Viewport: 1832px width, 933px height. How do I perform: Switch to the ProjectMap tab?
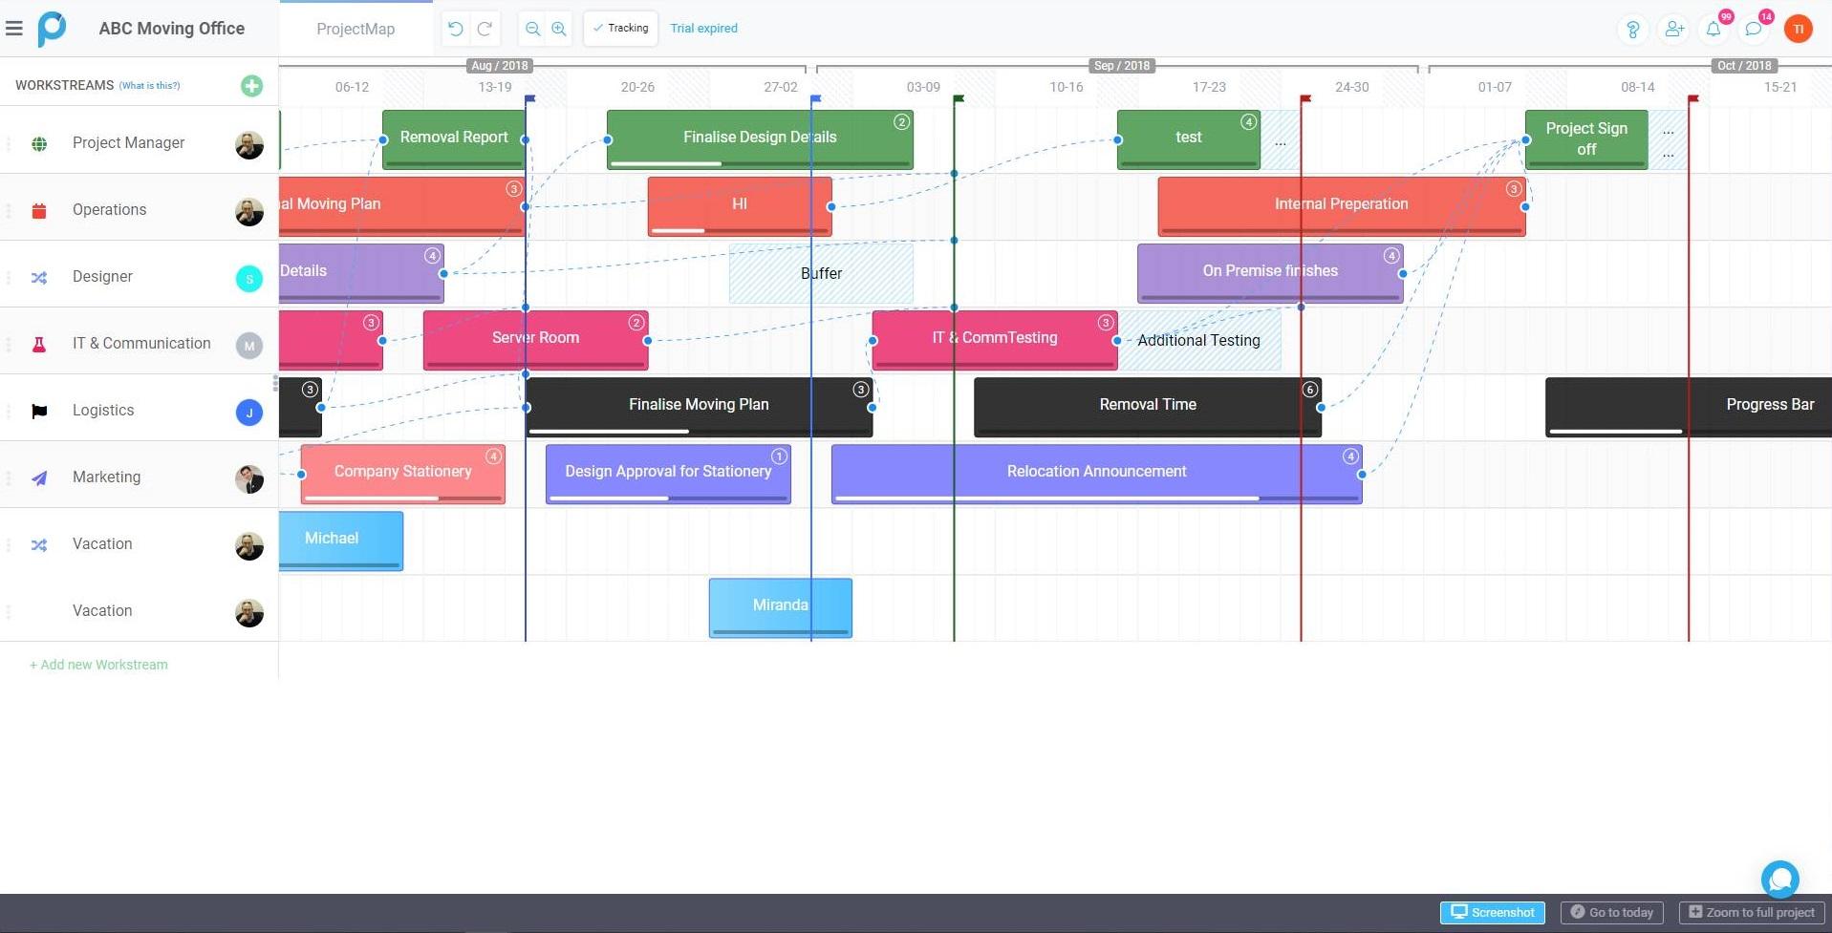356,29
